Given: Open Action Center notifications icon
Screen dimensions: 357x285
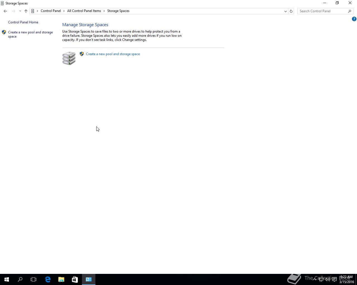Looking at the screenshot, I should point(334,279).
